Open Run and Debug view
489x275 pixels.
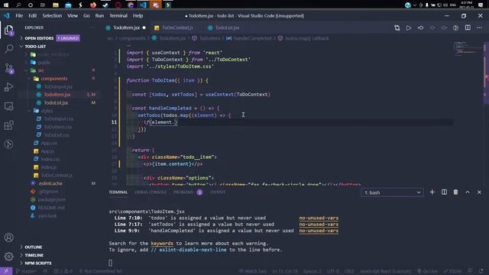coord(8,87)
